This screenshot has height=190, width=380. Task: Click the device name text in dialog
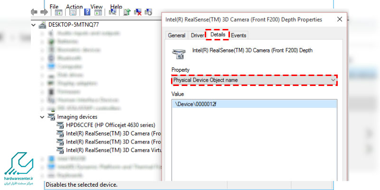point(252,51)
